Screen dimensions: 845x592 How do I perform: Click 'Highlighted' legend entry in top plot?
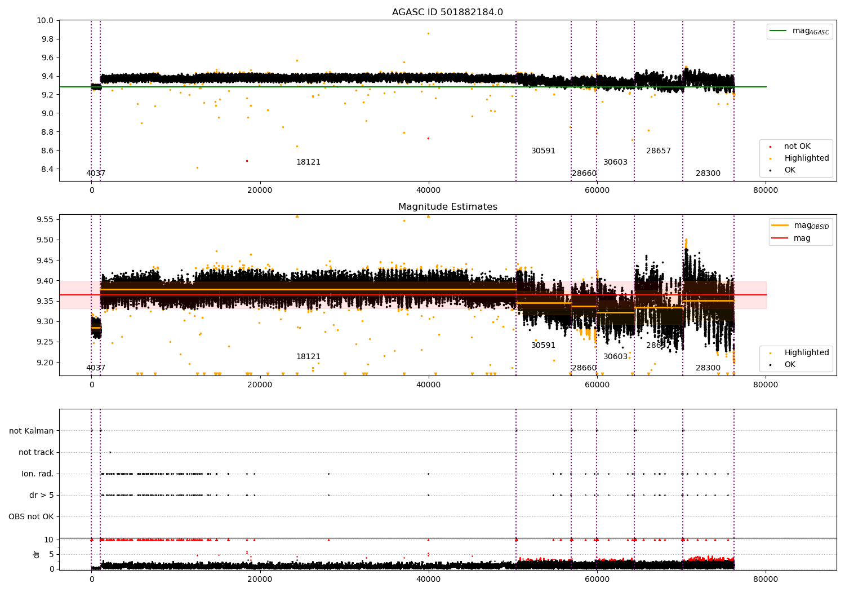point(799,158)
